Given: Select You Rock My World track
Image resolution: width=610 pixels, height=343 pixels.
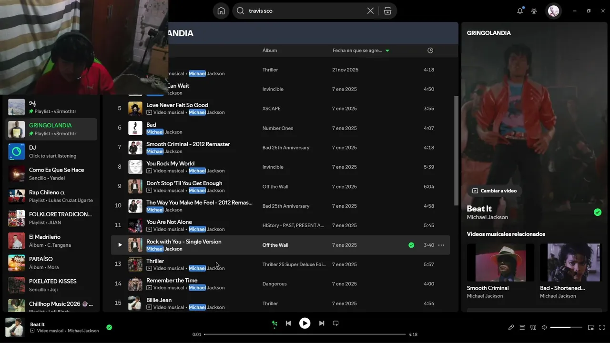Looking at the screenshot, I should [280, 167].
